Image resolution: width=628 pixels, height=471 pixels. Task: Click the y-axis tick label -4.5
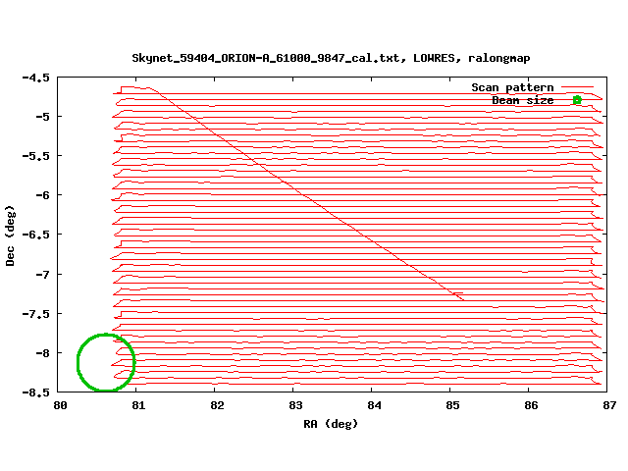36,78
